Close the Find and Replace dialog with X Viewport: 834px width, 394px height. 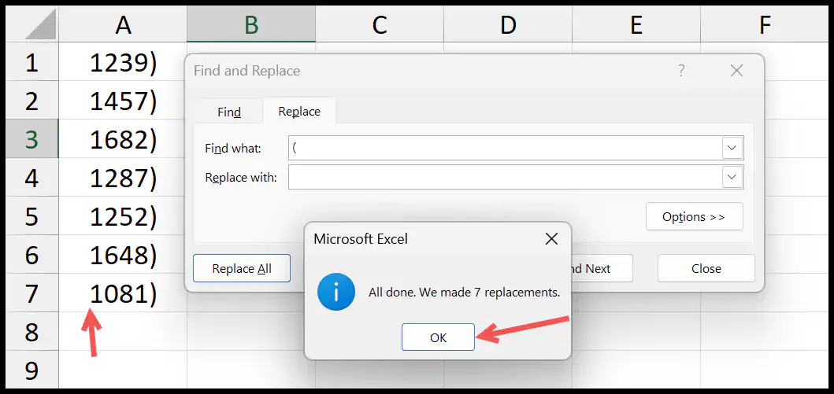tap(736, 71)
